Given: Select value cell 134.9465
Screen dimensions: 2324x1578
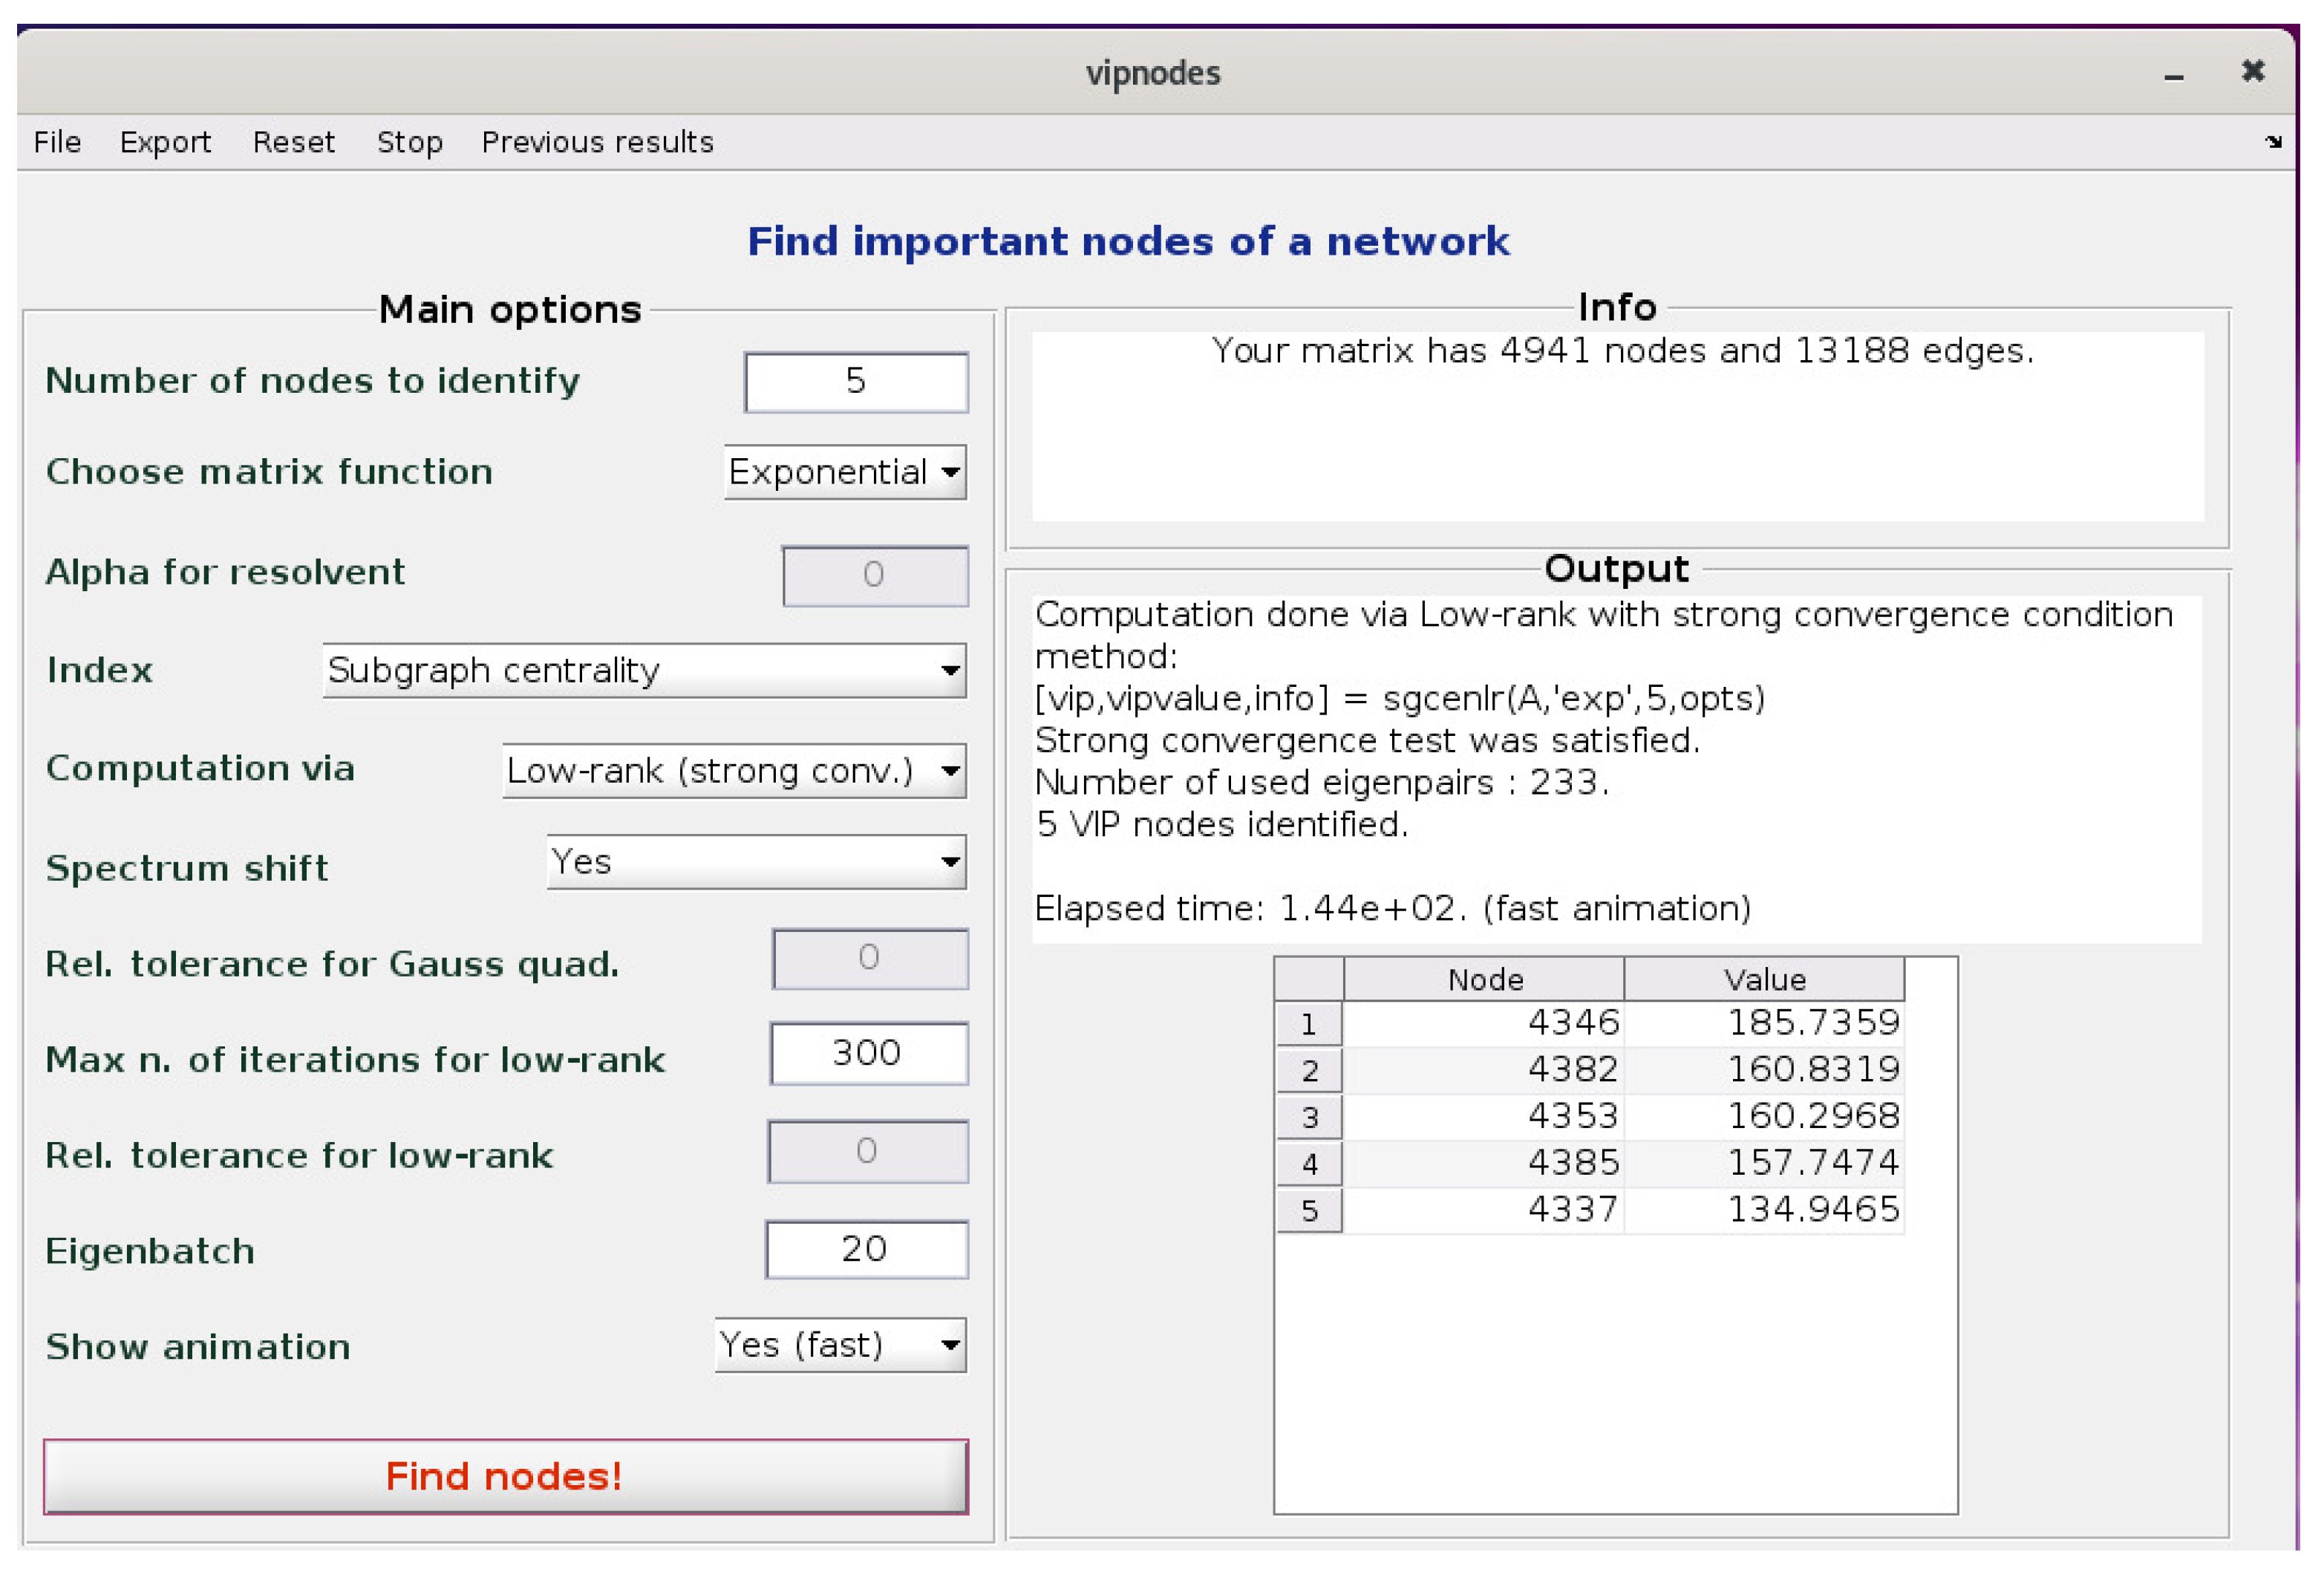Looking at the screenshot, I should point(1764,1210).
